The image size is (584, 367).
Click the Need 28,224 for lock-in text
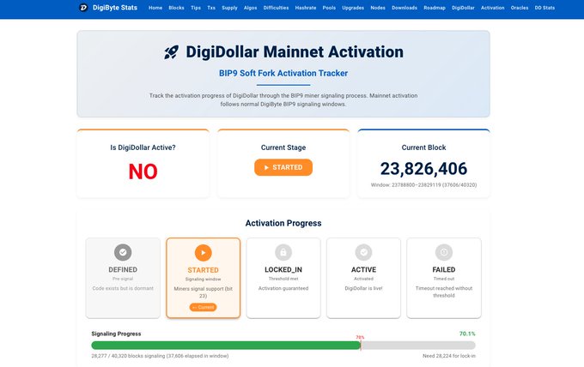449,356
